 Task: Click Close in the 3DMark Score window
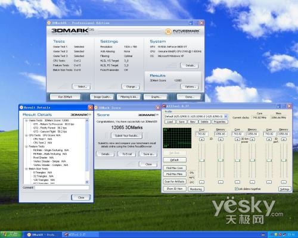[x=148, y=164]
